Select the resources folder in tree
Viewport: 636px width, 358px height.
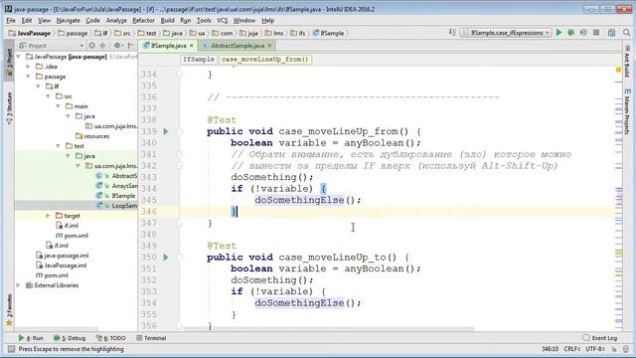pyautogui.click(x=92, y=136)
